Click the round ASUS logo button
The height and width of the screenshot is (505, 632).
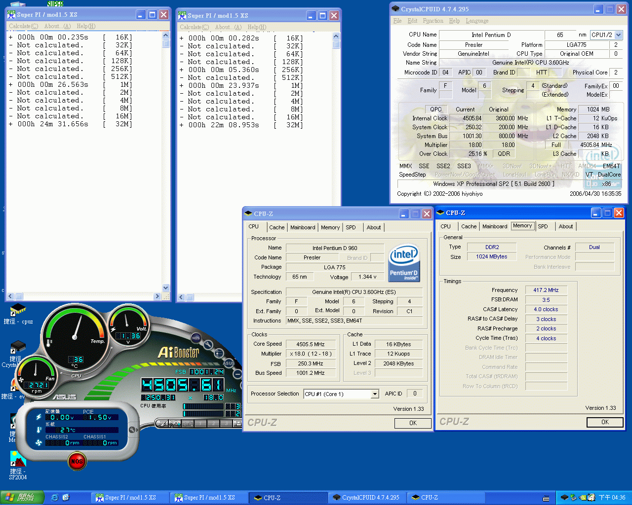pyautogui.click(x=229, y=363)
